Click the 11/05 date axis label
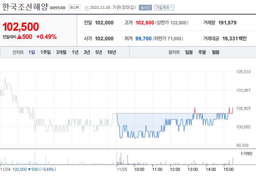The image size is (256, 176). coord(122,169)
